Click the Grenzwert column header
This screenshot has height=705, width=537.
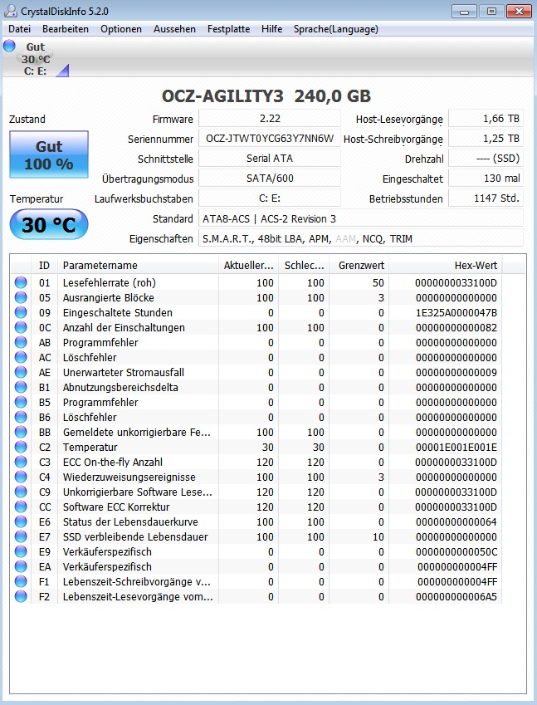359,265
